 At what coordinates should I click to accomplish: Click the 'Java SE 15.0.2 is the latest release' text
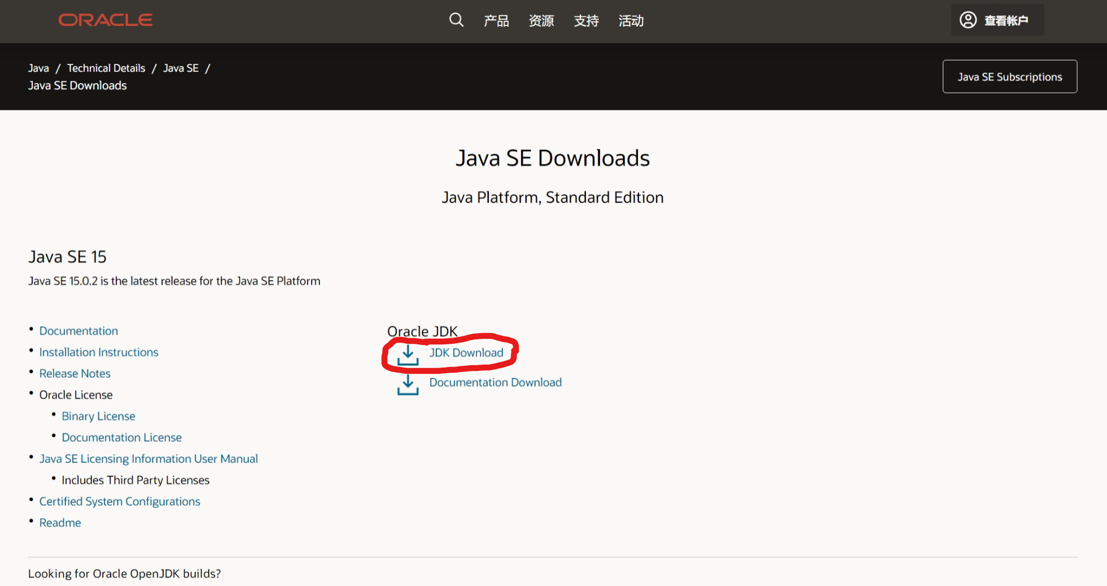pos(174,281)
